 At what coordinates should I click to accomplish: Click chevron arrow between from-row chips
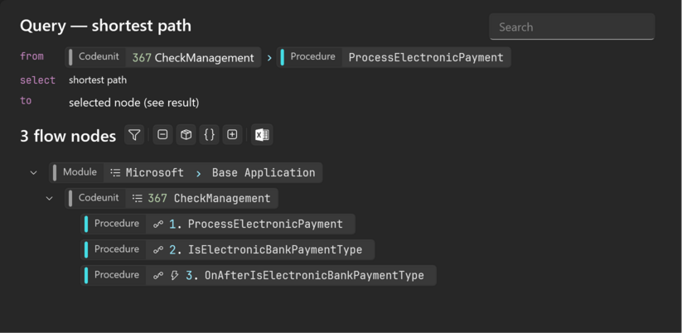pos(269,58)
